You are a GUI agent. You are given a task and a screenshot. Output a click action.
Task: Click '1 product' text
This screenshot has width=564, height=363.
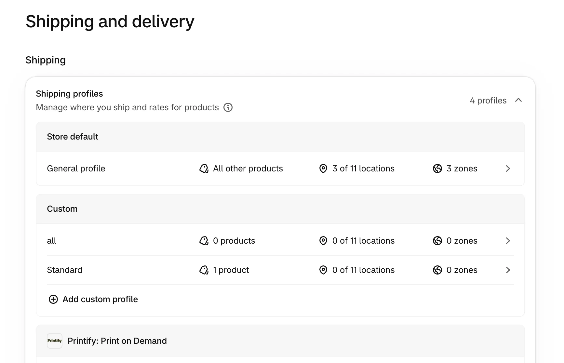(x=231, y=270)
